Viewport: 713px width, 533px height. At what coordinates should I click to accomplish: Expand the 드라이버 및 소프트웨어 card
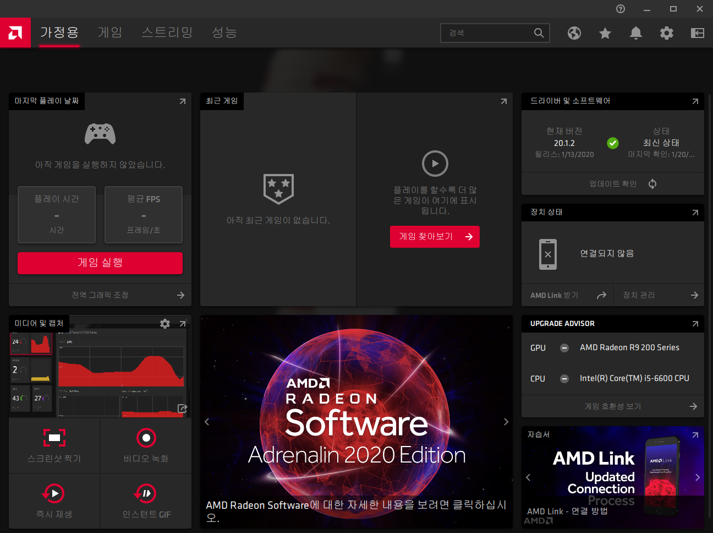click(x=695, y=101)
